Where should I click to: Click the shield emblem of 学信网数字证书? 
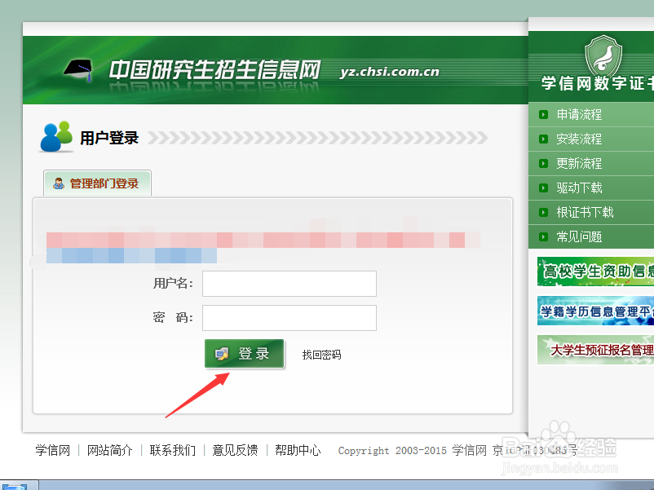coord(603,55)
